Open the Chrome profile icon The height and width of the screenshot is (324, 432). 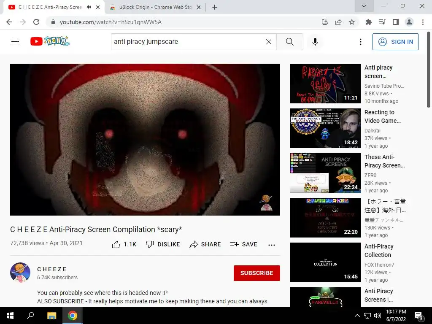tap(409, 22)
